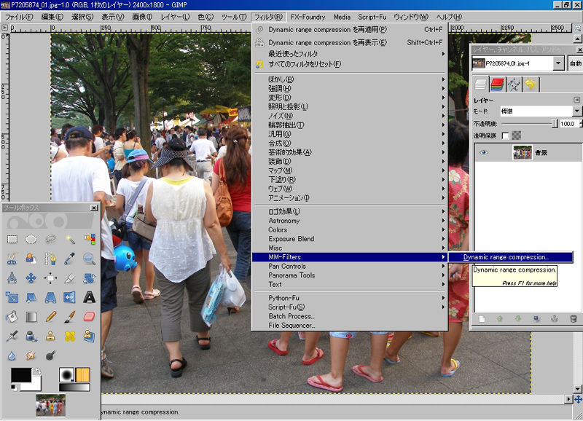Select the Free Select lasso tool
This screenshot has width=583, height=421.
pos(50,240)
